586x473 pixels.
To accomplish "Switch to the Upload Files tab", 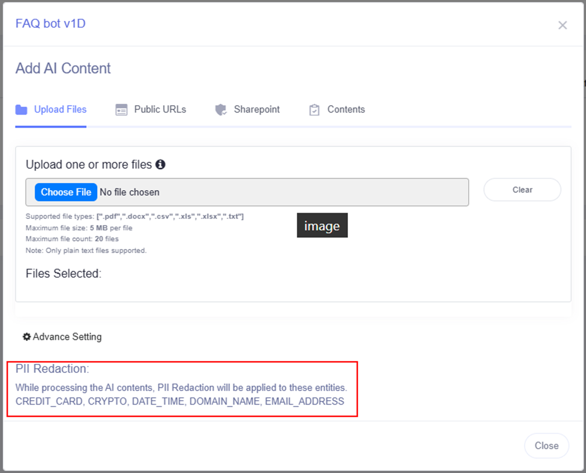I will click(60, 110).
